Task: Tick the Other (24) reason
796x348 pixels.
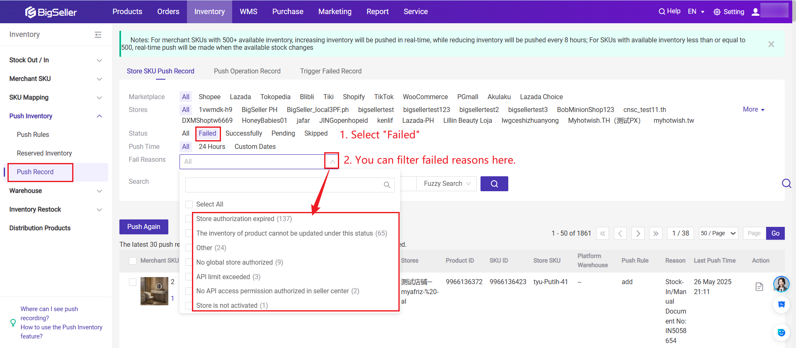Action: [189, 248]
